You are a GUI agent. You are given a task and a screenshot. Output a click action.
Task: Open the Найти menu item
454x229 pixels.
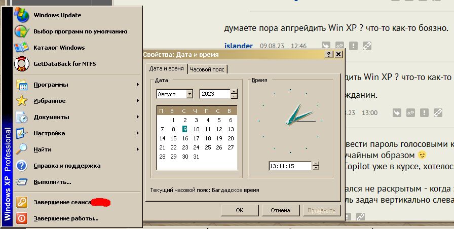[x=43, y=149]
